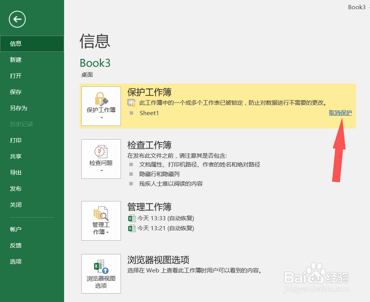Screen dimensions: 370x302
Task: Select 另存为 (Save As) in the sidebar
Action: 17,108
